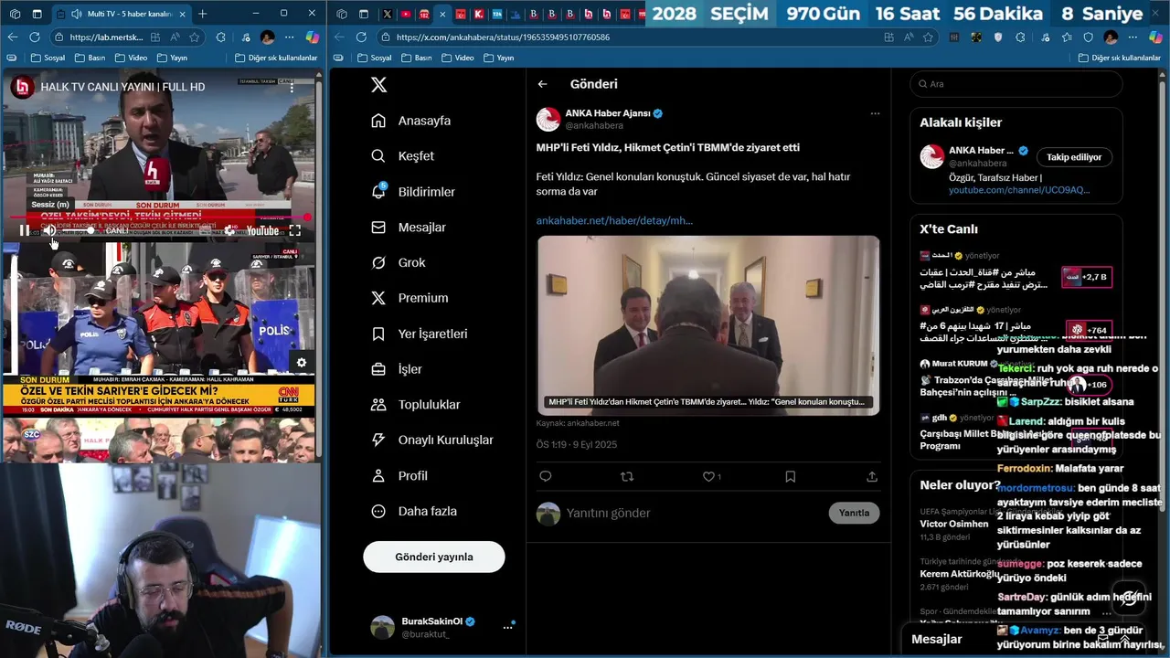Open the CNN Türk stream settings gear
This screenshot has width=1170, height=658.
302,363
